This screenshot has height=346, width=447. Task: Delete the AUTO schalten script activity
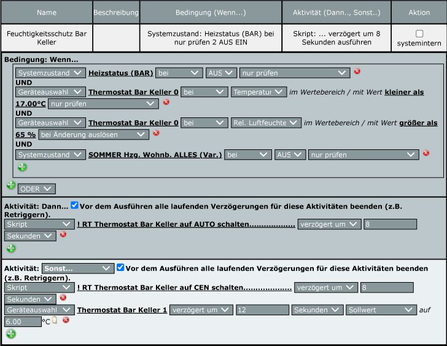63,234
